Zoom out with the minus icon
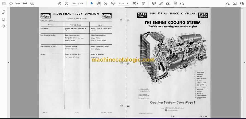The image size is (246, 119). (x=106, y=4)
